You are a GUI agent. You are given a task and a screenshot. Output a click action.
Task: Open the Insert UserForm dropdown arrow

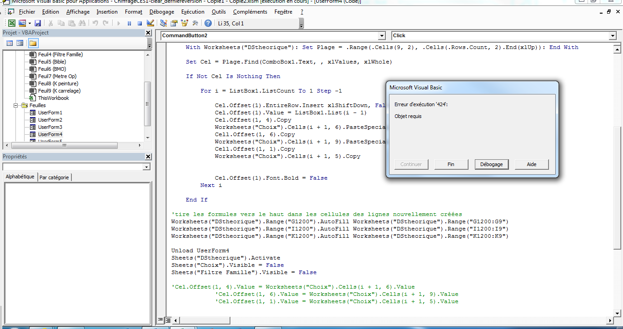(x=30, y=23)
